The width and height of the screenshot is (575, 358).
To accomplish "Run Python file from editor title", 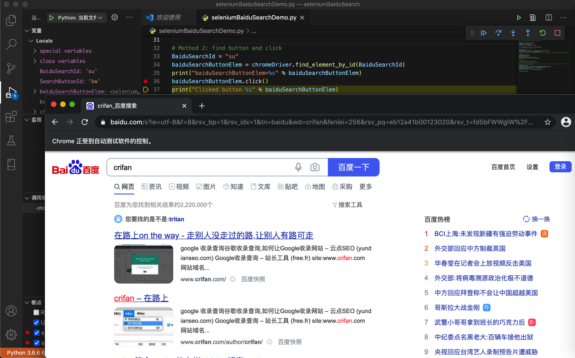I will [519, 18].
